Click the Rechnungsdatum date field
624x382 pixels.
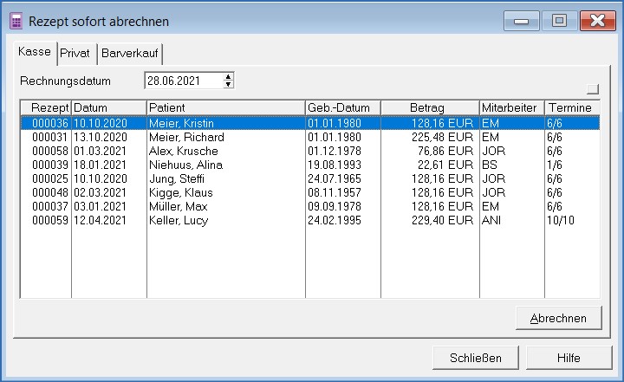click(185, 81)
